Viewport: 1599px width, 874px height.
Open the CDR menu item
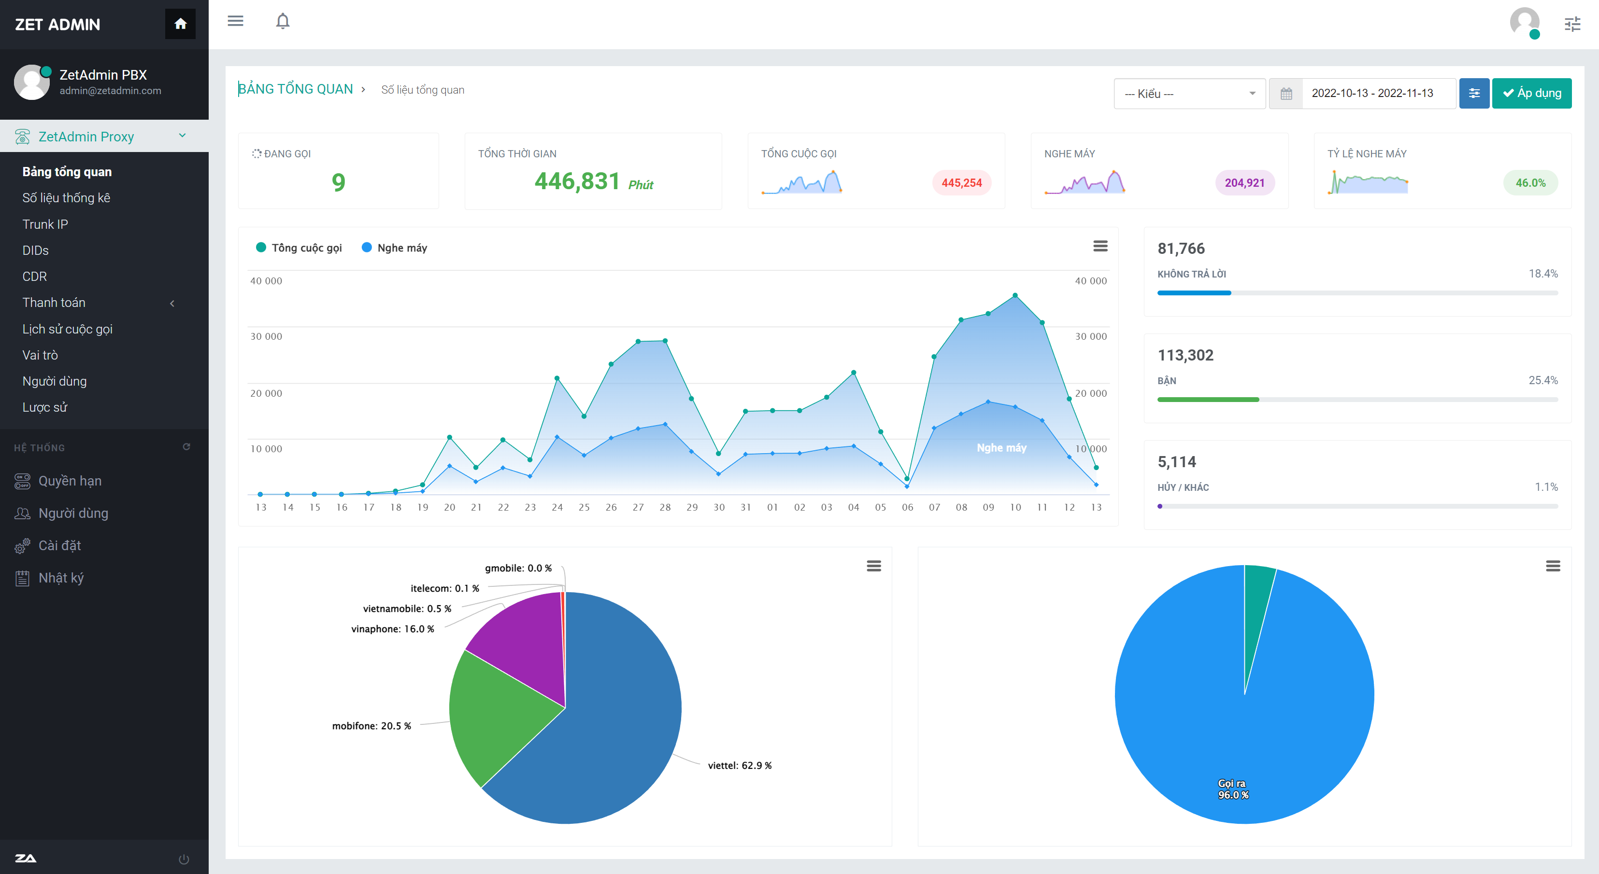(35, 277)
